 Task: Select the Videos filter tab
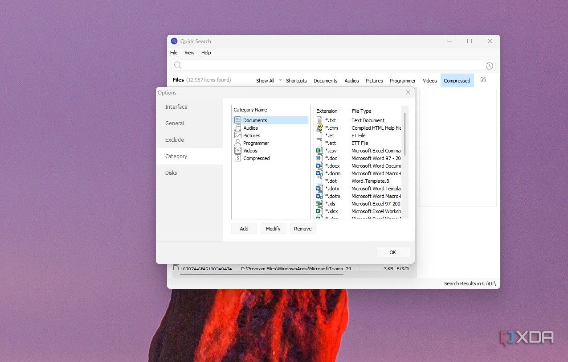point(430,81)
